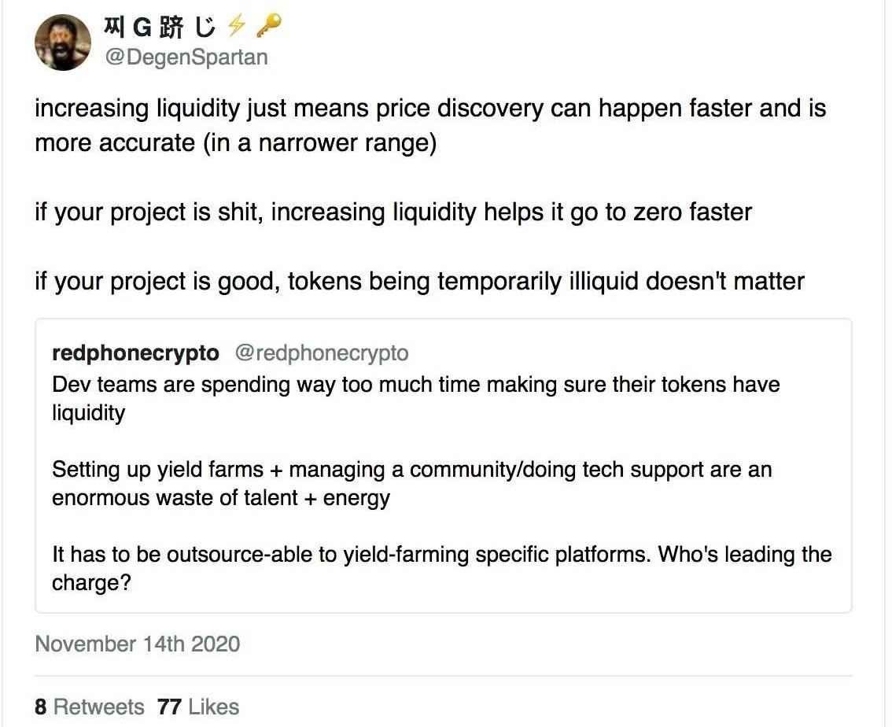Click the word "liquidity" in the quoted tweet

(x=88, y=412)
